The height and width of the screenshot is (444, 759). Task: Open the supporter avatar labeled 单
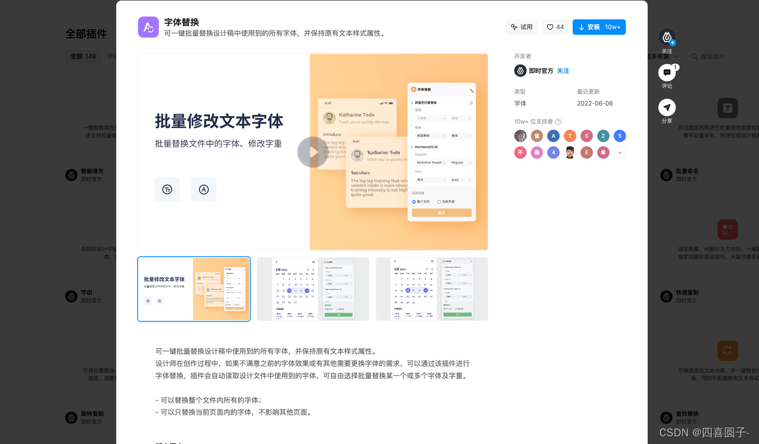[603, 153]
